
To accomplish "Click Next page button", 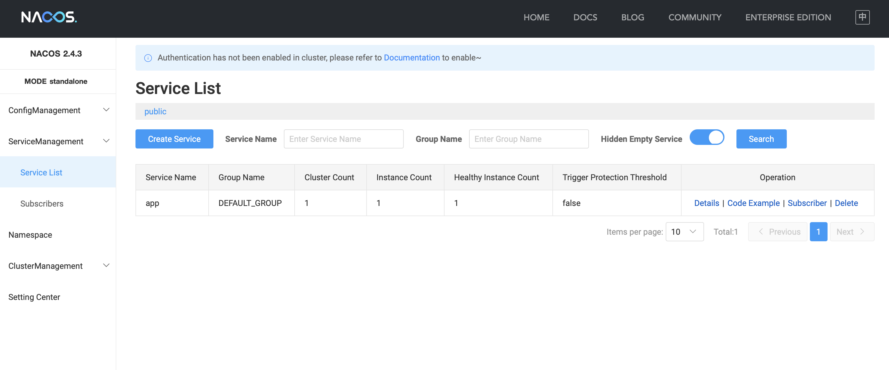I will (852, 232).
